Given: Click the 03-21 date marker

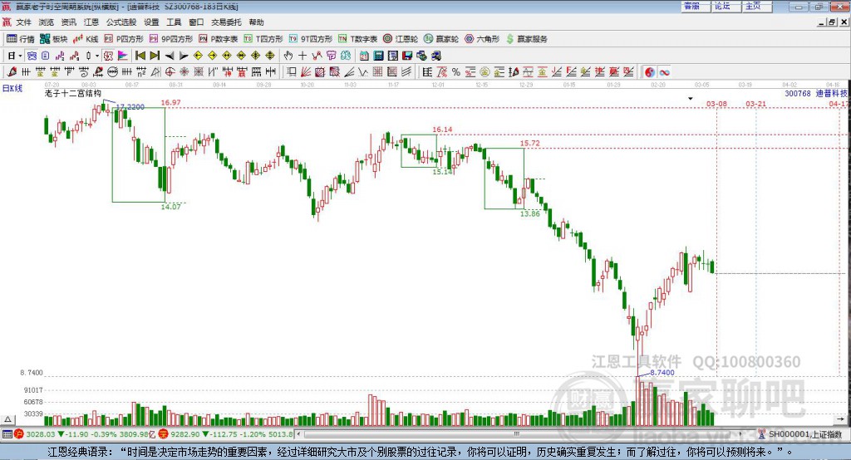Looking at the screenshot, I should pyautogui.click(x=756, y=104).
